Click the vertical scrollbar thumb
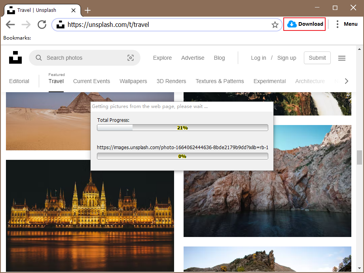This screenshot has width=364, height=273. 359,157
